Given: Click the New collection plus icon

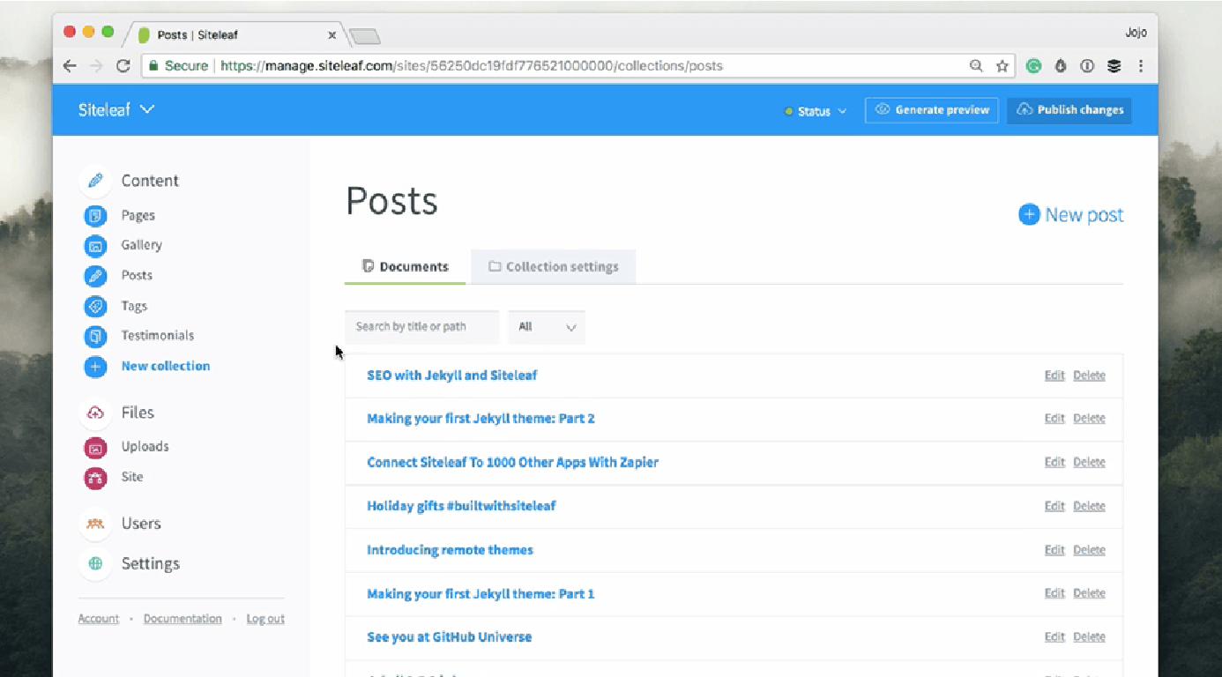Looking at the screenshot, I should [95, 367].
